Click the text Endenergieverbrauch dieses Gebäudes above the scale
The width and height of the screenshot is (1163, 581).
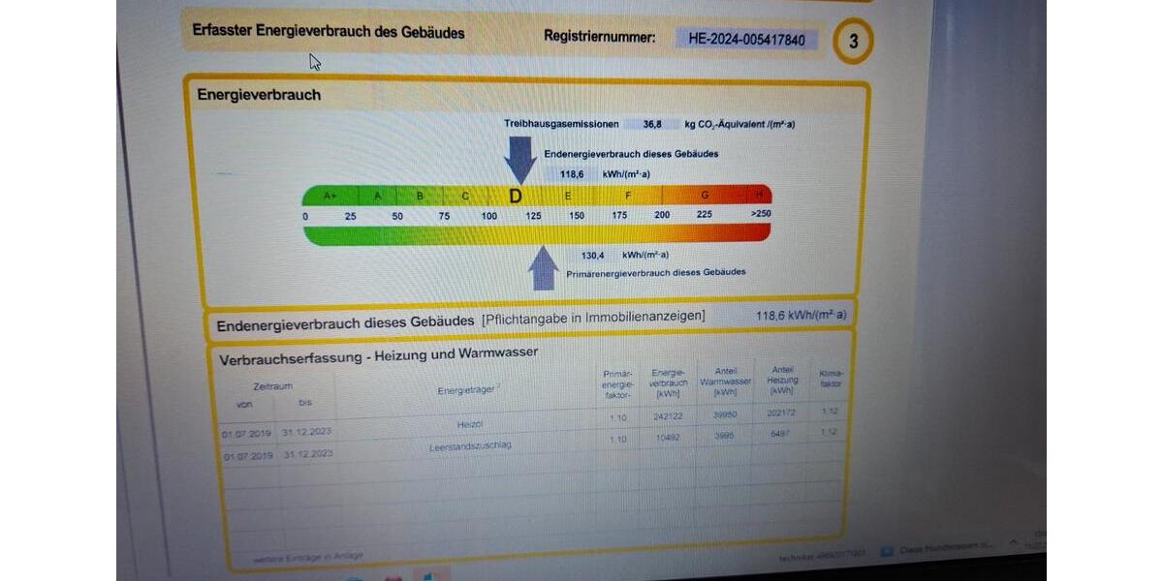click(631, 154)
